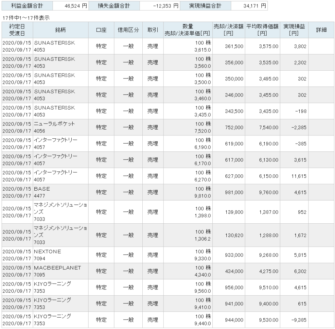Click the average cost 4,275.00 cell
Image resolution: width=335 pixels, height=329 pixels.
pyautogui.click(x=262, y=271)
